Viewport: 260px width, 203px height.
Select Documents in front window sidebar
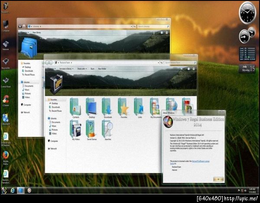[55, 122]
